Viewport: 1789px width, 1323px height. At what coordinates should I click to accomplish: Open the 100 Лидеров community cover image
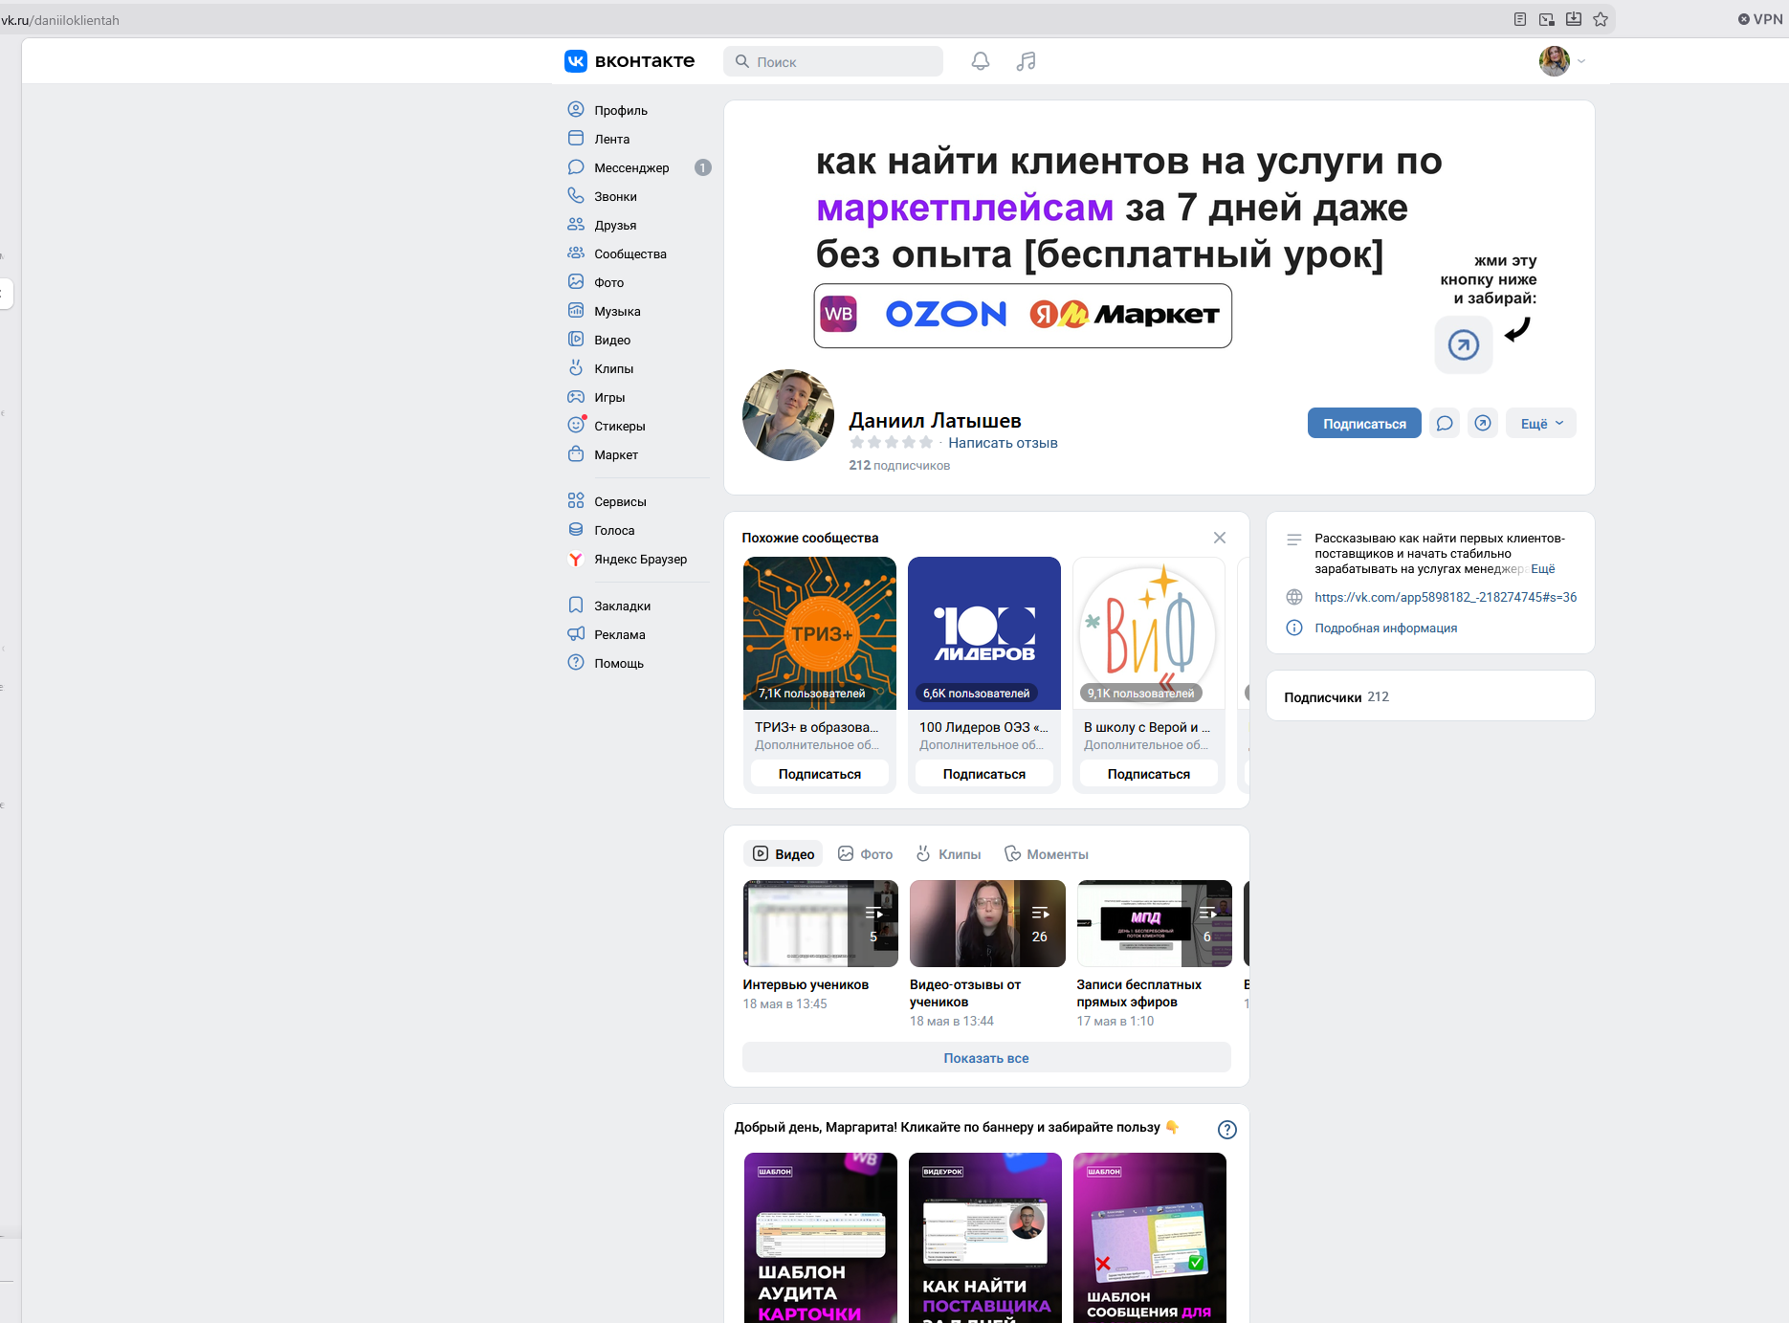(x=984, y=633)
